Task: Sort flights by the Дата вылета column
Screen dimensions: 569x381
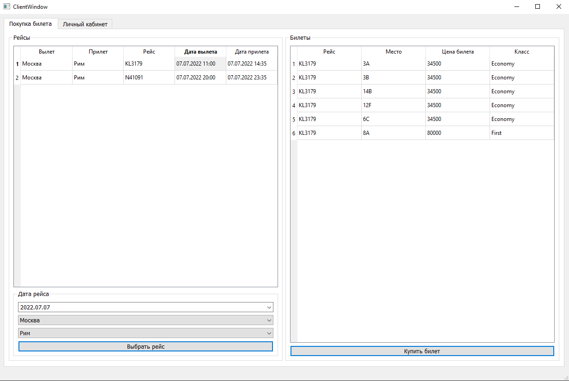Action: point(200,52)
